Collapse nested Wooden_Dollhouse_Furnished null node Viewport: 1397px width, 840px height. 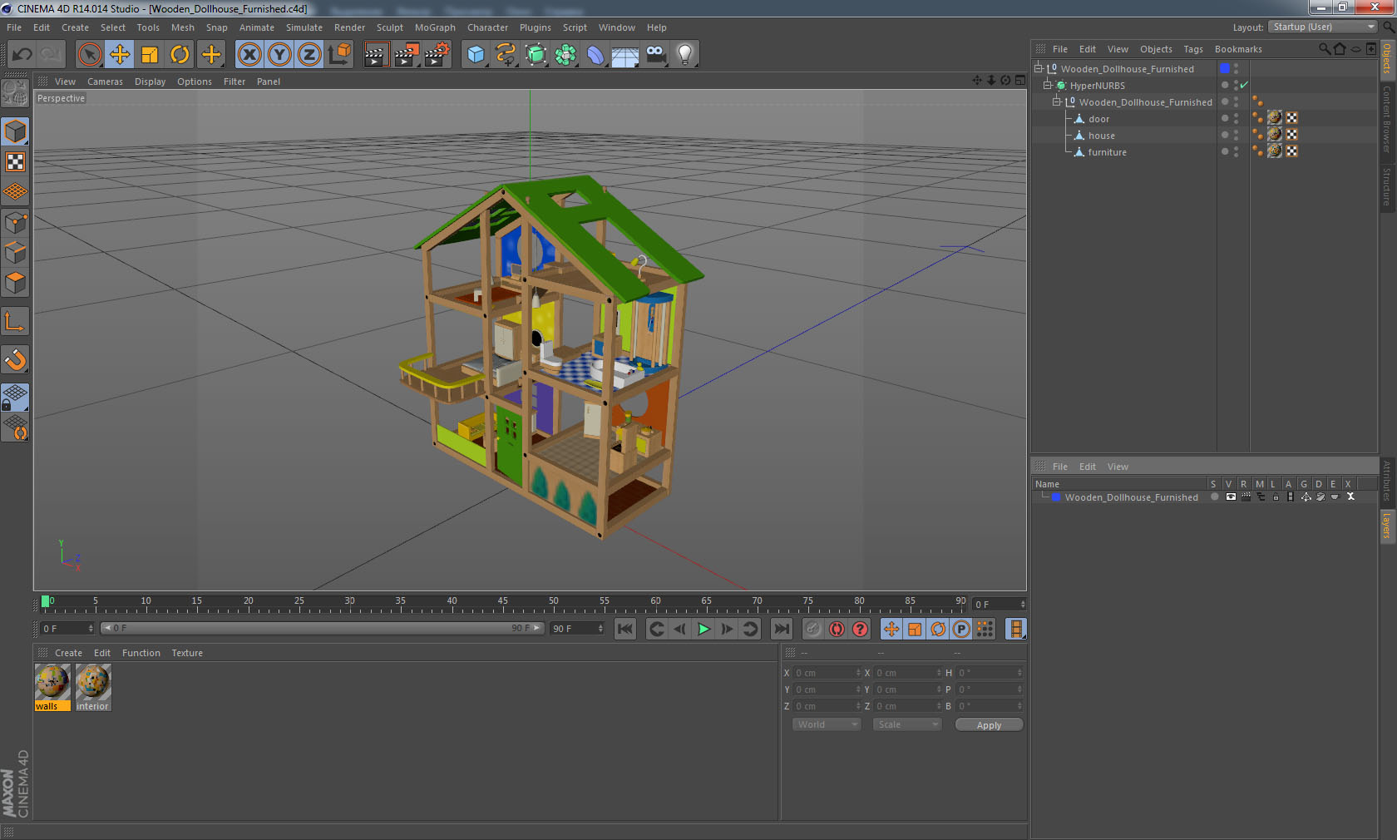[1057, 102]
